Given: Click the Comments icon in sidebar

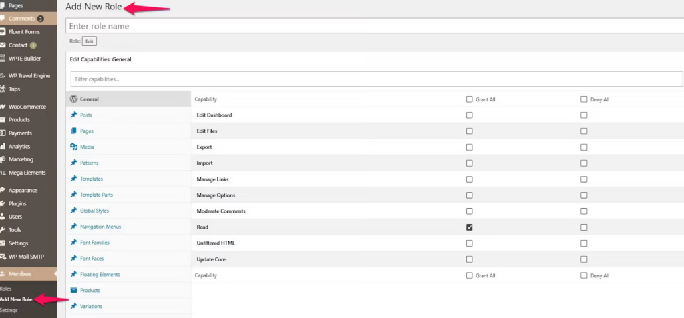Looking at the screenshot, I should pos(2,19).
